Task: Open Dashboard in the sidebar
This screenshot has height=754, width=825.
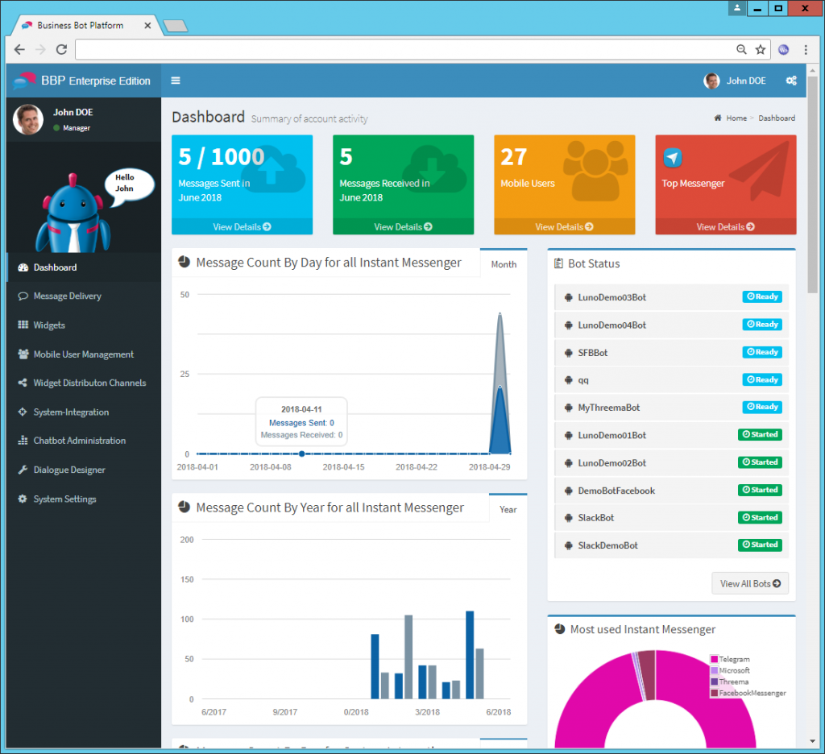Action: click(84, 267)
